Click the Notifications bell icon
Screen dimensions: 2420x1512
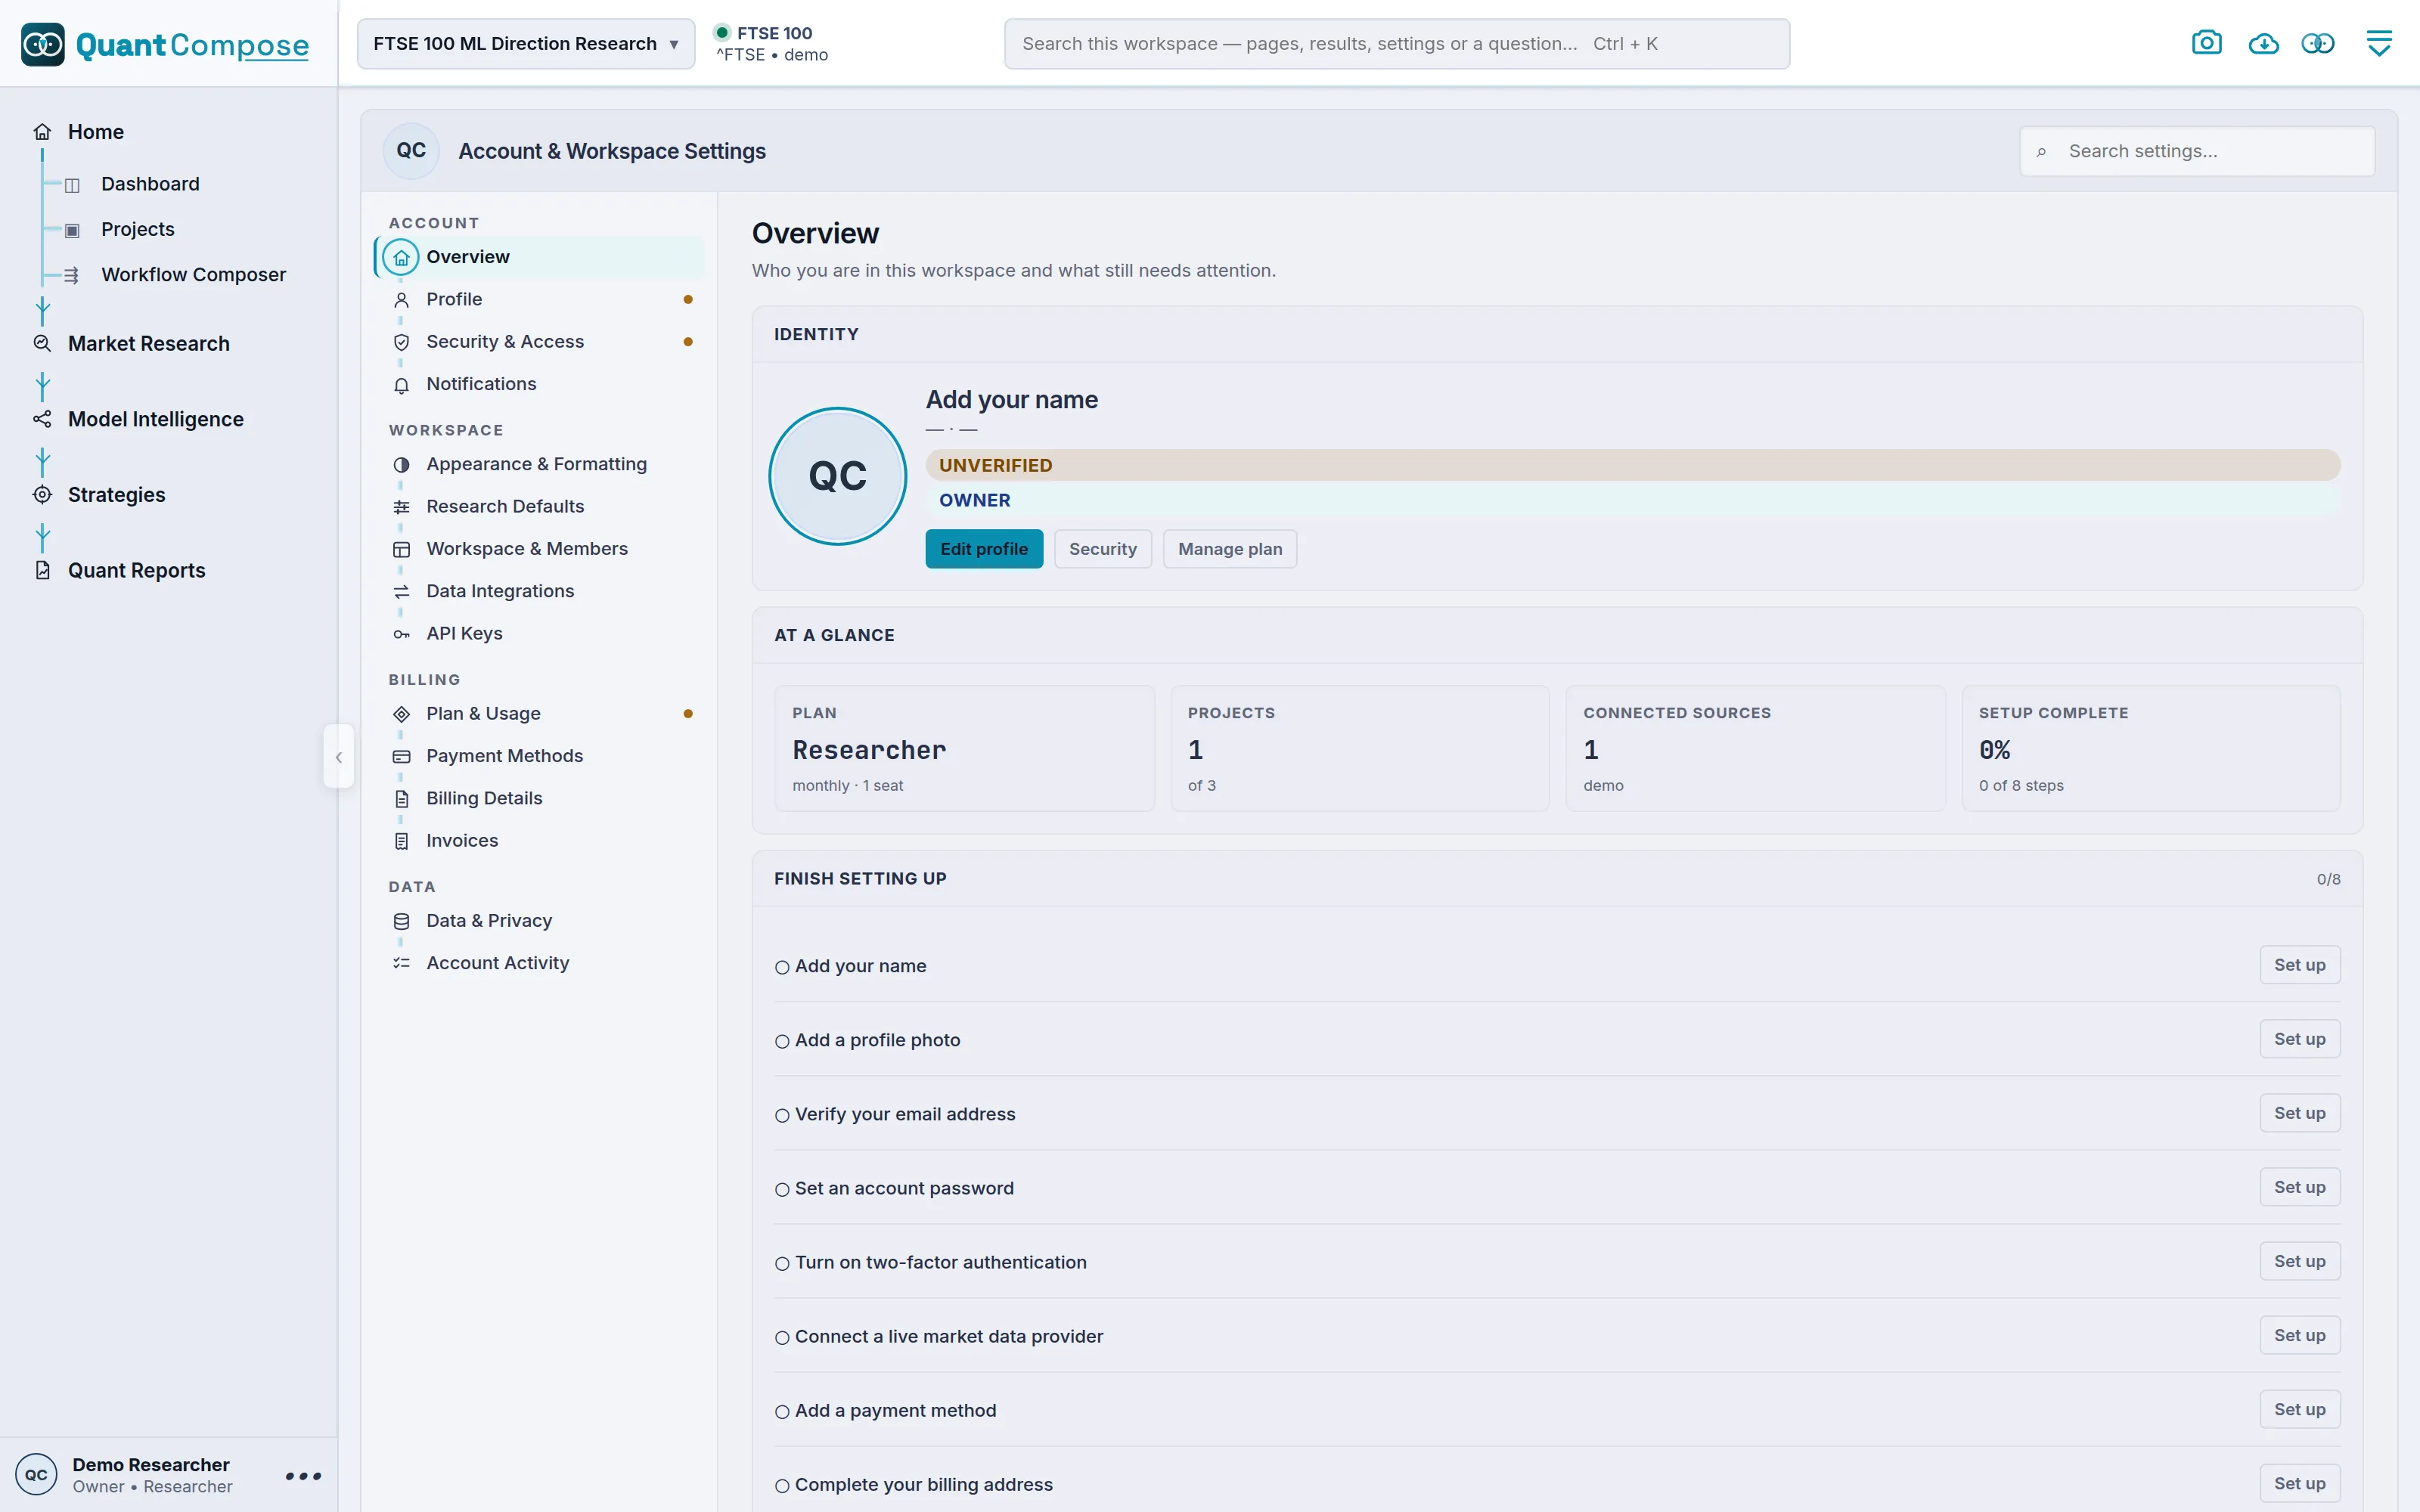click(x=401, y=385)
